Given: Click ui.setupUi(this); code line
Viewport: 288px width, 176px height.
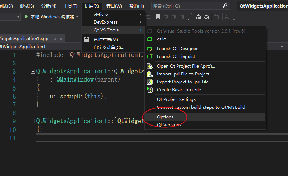Looking at the screenshot, I should (78, 96).
